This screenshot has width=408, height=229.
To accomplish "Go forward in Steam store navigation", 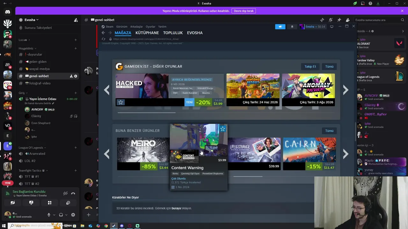I will (110, 33).
